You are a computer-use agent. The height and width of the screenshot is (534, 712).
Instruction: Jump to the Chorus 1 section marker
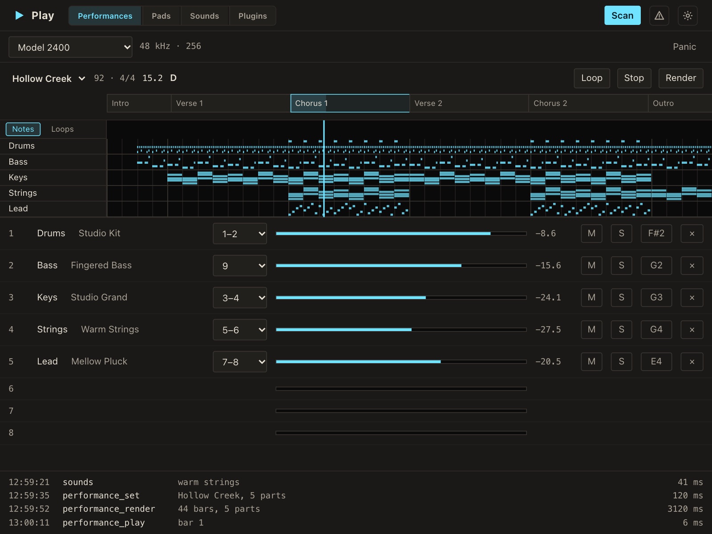pyautogui.click(x=350, y=103)
